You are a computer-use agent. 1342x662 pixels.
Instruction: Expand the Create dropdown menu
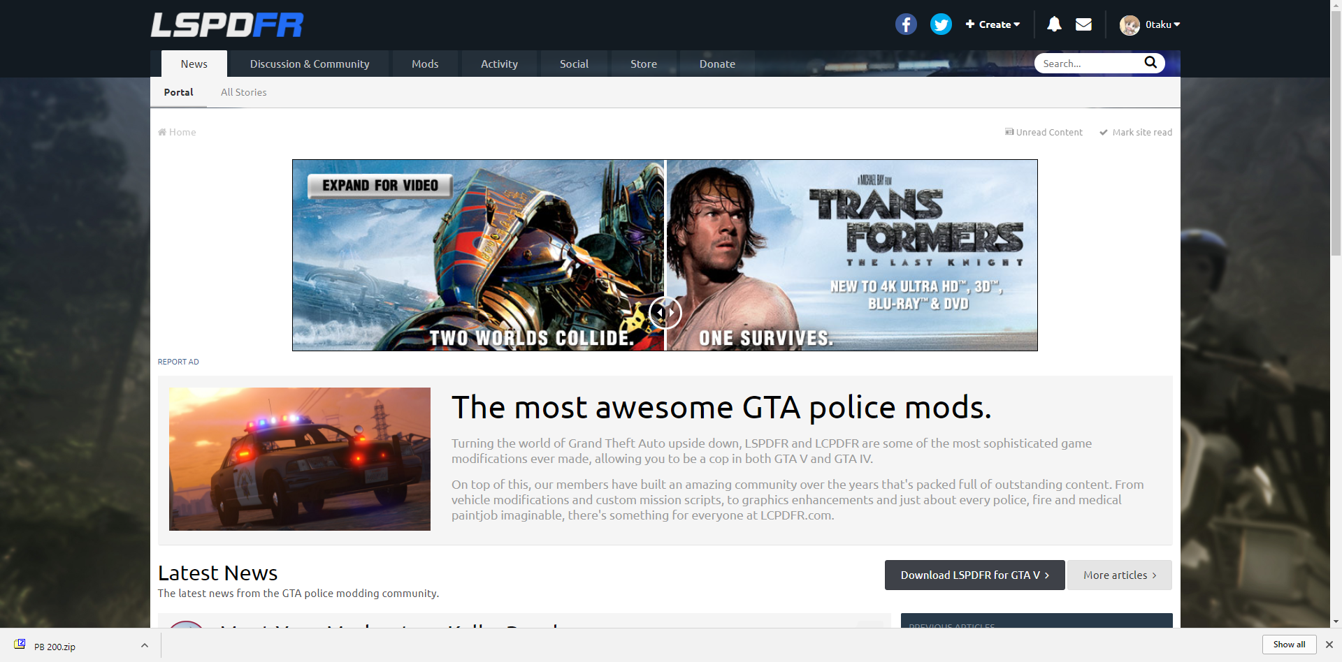point(993,24)
